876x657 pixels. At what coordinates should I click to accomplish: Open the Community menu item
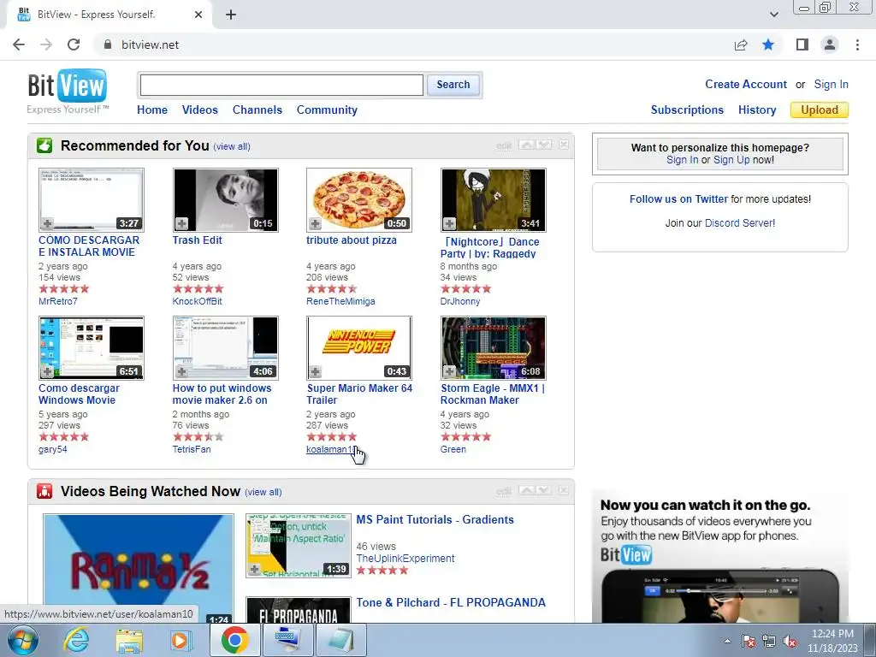pyautogui.click(x=327, y=110)
